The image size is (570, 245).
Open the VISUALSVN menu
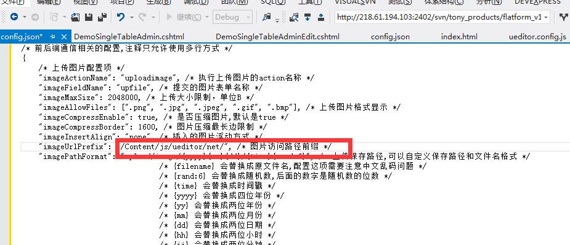[355, 2]
